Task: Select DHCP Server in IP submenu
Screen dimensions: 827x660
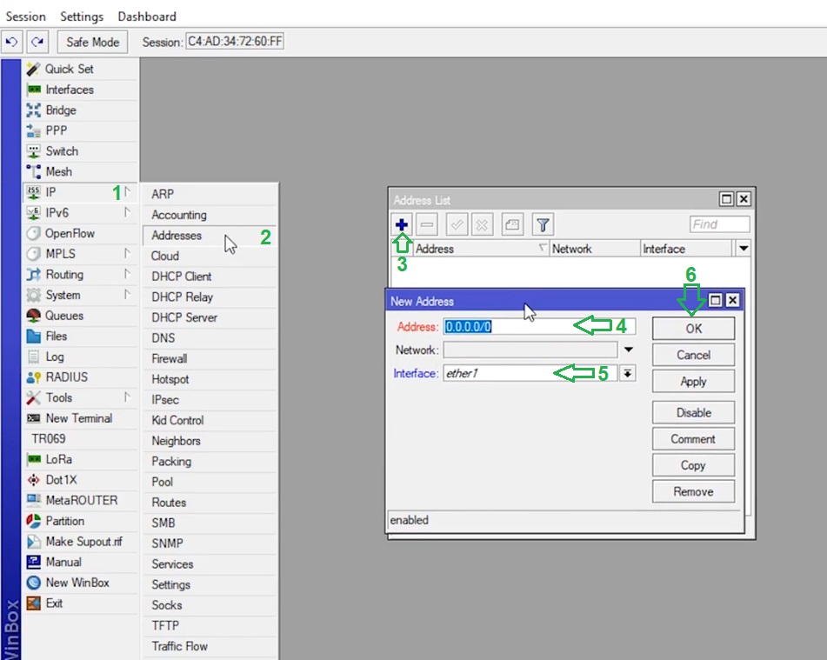Action: click(184, 317)
